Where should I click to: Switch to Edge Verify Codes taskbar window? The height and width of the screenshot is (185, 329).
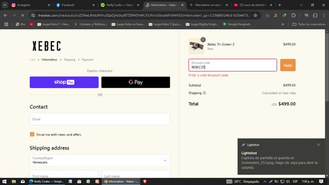coord(46,181)
